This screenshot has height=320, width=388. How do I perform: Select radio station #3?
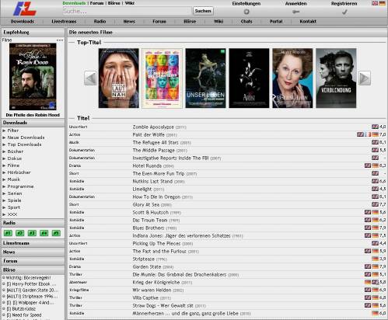[32, 233]
